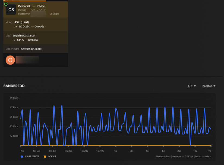Click the '1m 50s' time axis label
Image resolution: width=224 pixels, height=165 pixels.
37,151
